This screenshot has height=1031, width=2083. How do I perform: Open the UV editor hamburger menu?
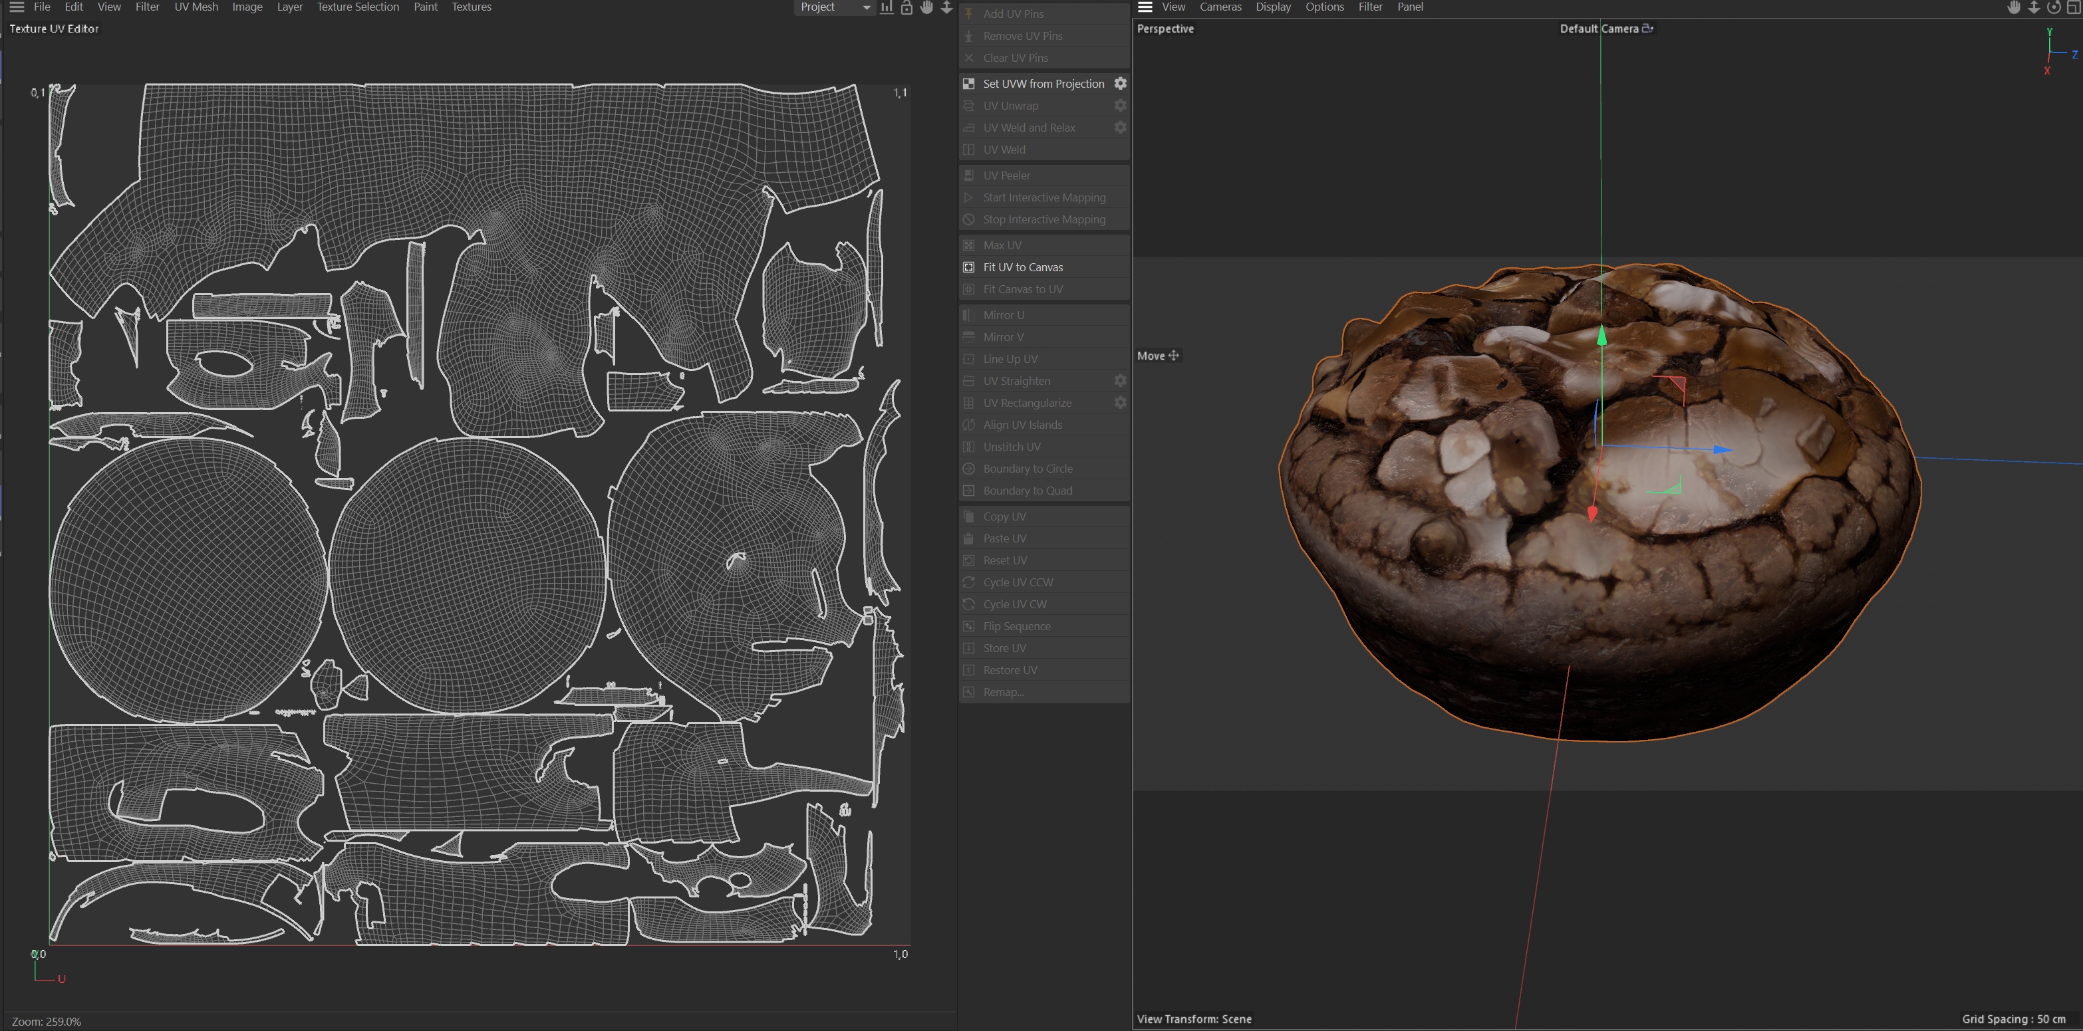(x=16, y=7)
